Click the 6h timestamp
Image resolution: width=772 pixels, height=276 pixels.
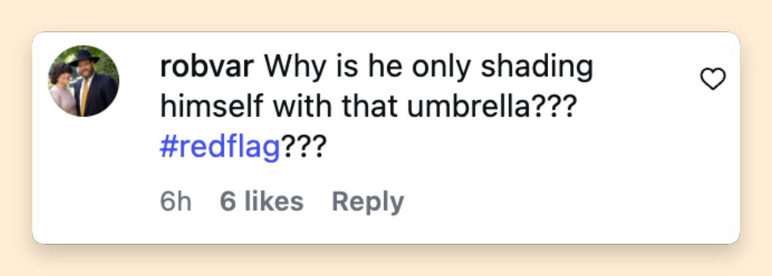[x=175, y=201]
